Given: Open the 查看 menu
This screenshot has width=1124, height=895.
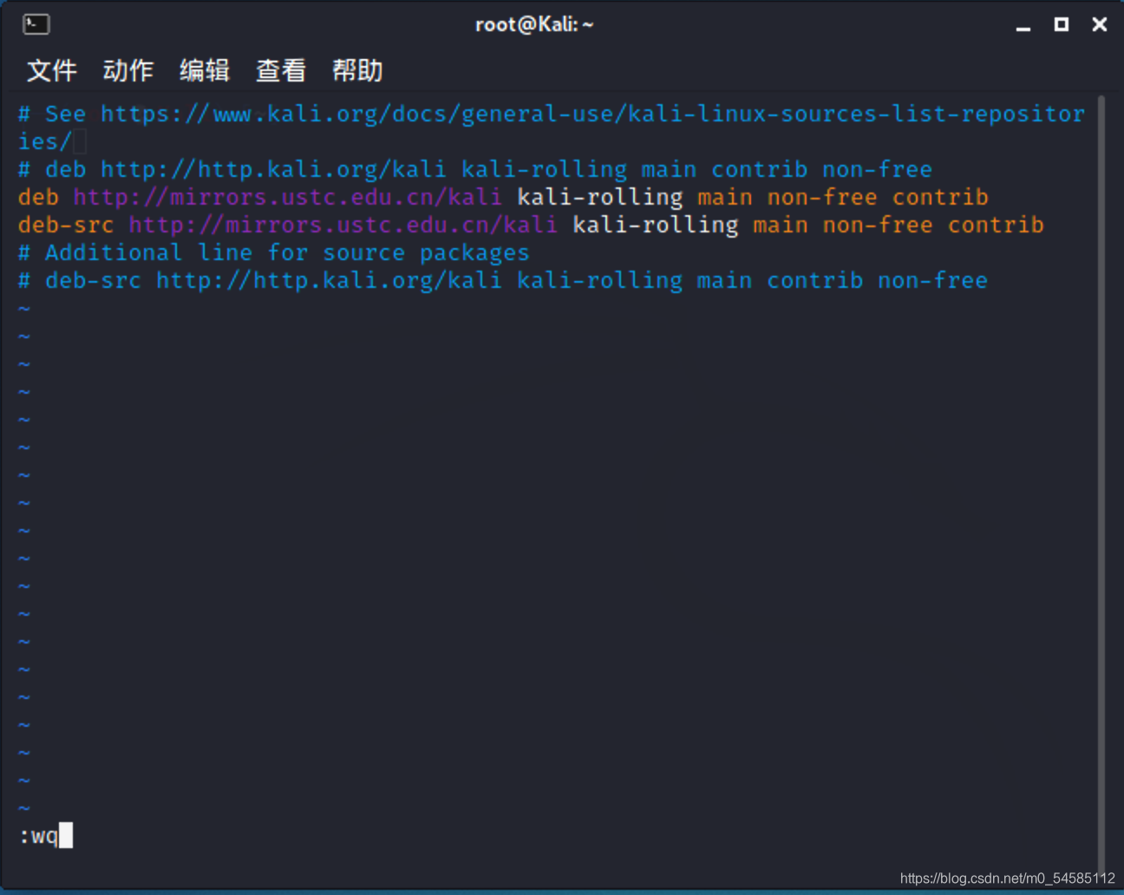Looking at the screenshot, I should (x=281, y=70).
